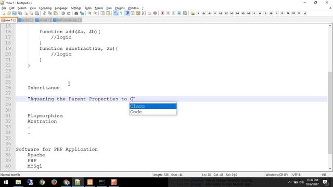The image size is (333, 187).
Task: Show the Document Map panel icon
Action: click(138, 14)
